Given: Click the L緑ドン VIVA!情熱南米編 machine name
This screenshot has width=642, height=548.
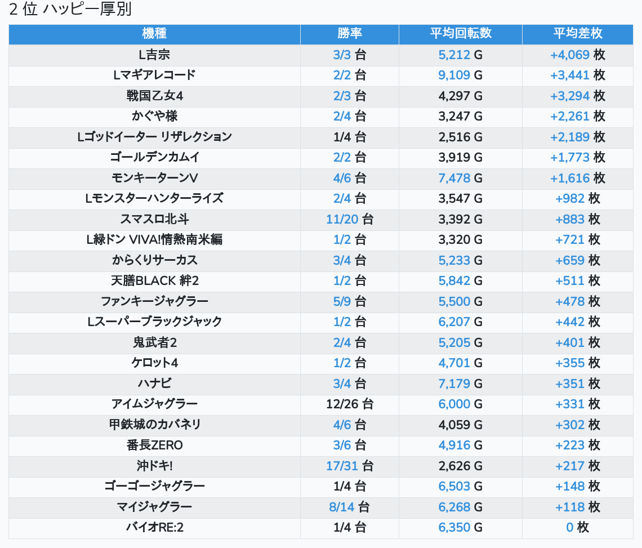Looking at the screenshot, I should pos(154,239).
